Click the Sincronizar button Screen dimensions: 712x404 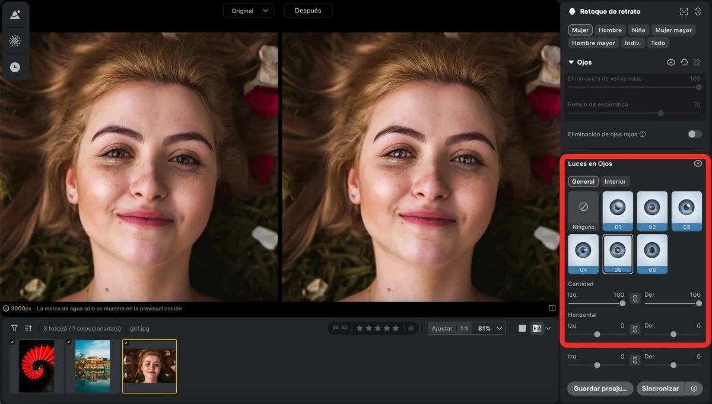tap(661, 389)
